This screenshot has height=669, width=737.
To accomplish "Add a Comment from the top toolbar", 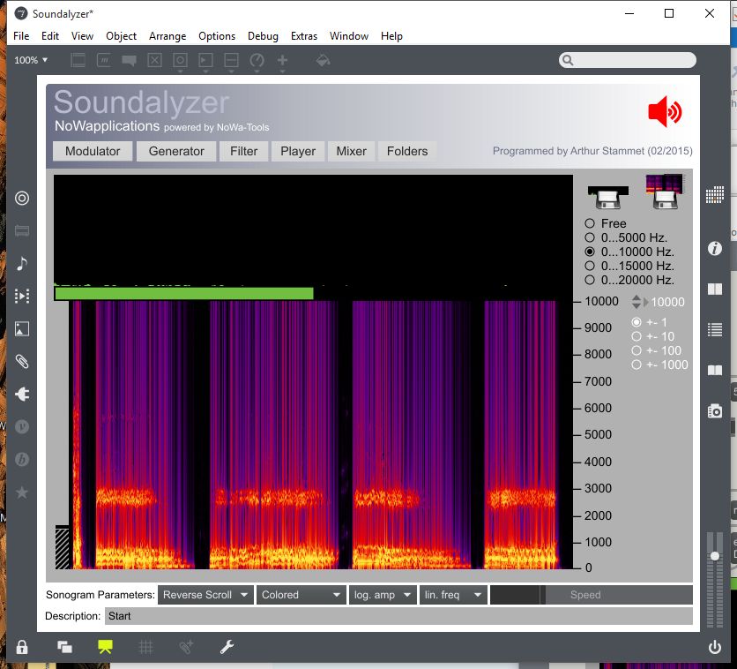I will pyautogui.click(x=130, y=60).
